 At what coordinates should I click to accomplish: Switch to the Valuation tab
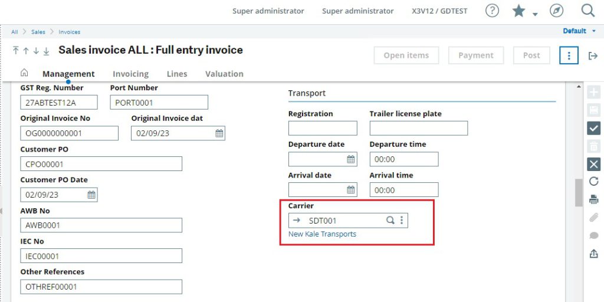click(x=224, y=74)
